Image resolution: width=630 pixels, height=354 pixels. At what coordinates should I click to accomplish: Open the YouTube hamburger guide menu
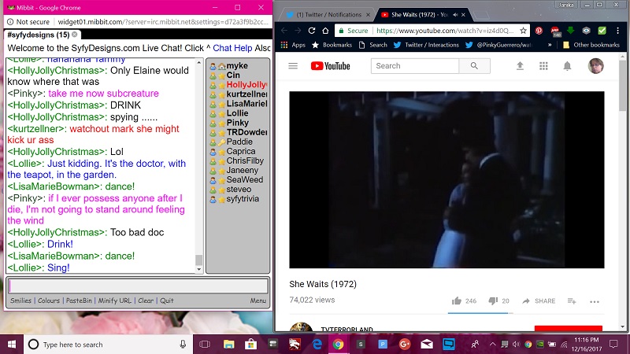click(x=293, y=66)
